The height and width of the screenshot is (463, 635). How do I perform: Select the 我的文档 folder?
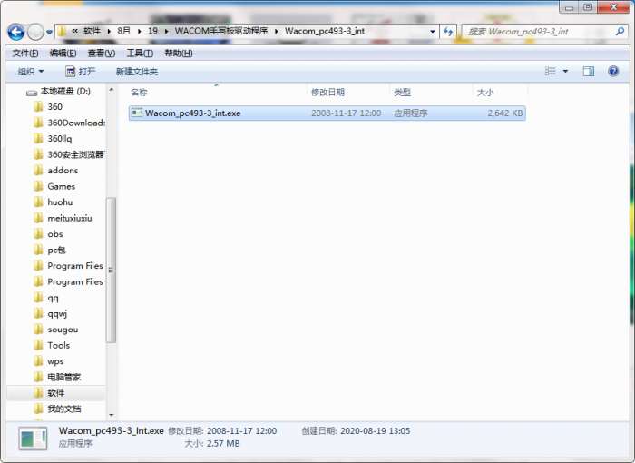[64, 409]
